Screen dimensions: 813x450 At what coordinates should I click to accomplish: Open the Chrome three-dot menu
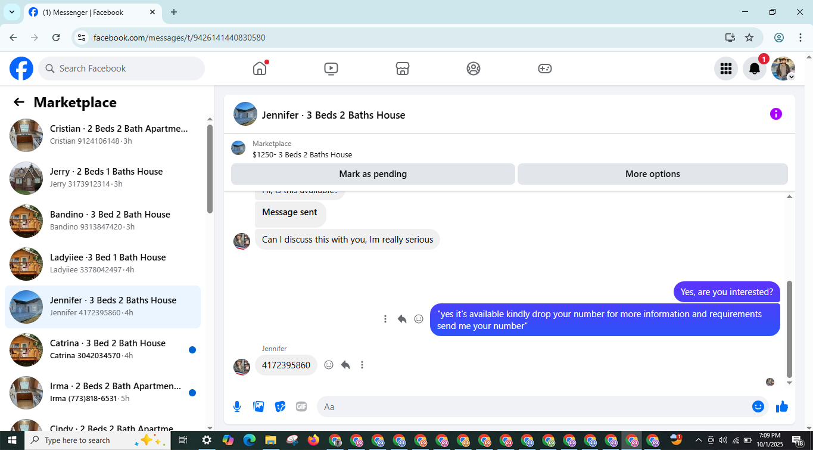pos(800,38)
